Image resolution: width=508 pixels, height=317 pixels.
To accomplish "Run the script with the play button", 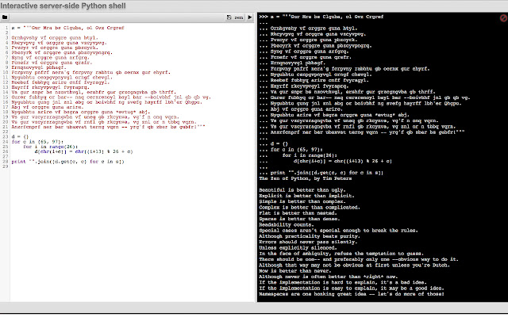I will [x=250, y=17].
